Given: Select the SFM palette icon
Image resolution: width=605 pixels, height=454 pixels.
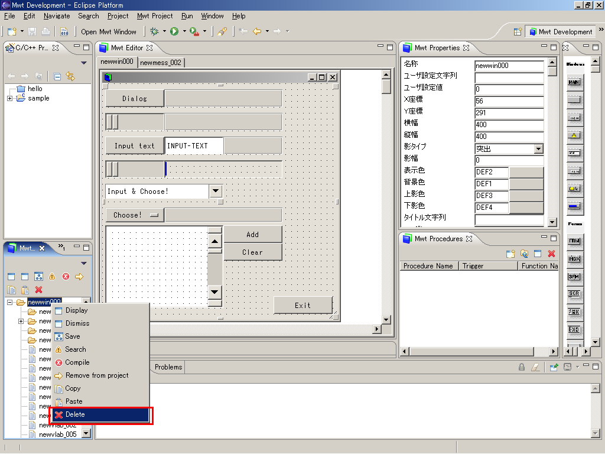Looking at the screenshot, I should tap(574, 277).
